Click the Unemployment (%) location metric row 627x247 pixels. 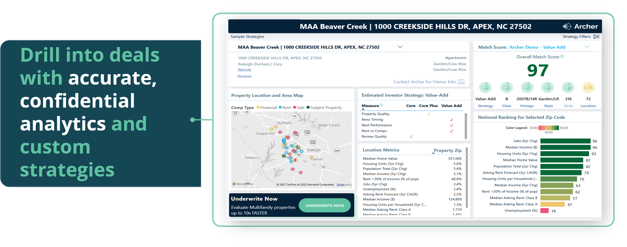pos(412,189)
